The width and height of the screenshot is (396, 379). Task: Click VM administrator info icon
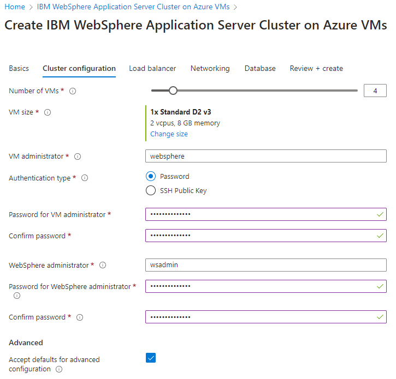(78, 157)
